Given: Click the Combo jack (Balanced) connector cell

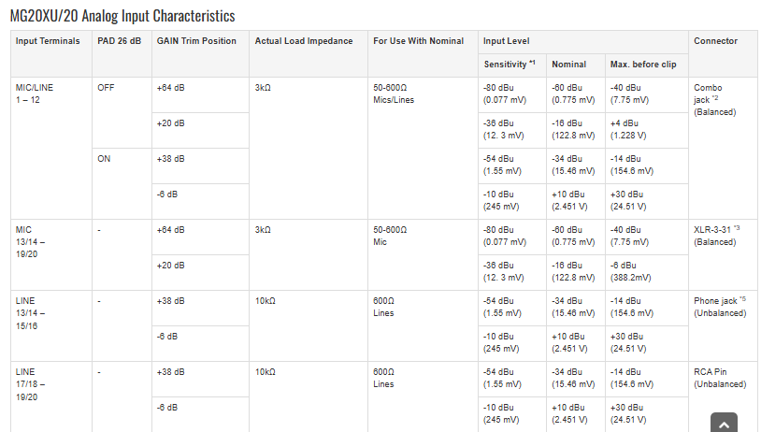Looking at the screenshot, I should click(x=723, y=148).
